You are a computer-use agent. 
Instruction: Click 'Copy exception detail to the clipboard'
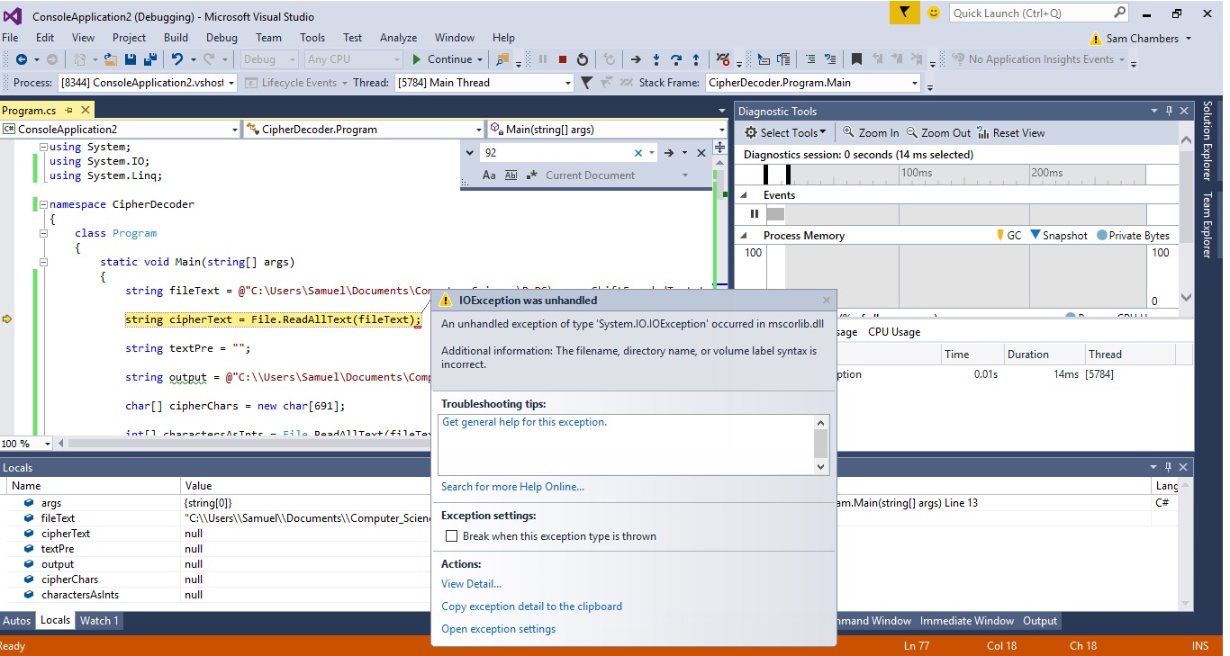click(x=531, y=607)
